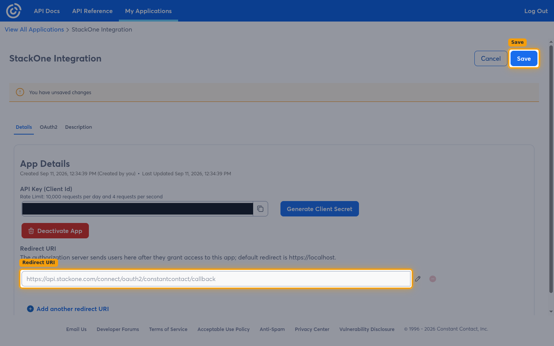Click the masked API Key field
554x346 pixels.
(137, 209)
